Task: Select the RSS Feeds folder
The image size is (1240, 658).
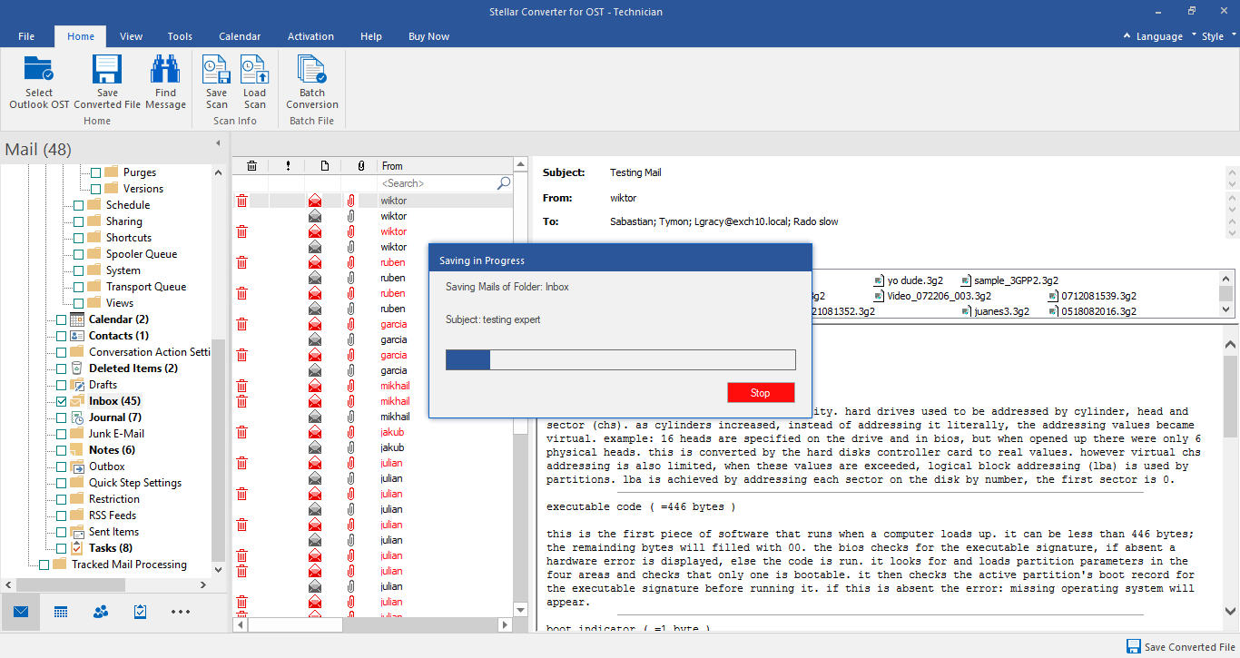Action: coord(113,516)
